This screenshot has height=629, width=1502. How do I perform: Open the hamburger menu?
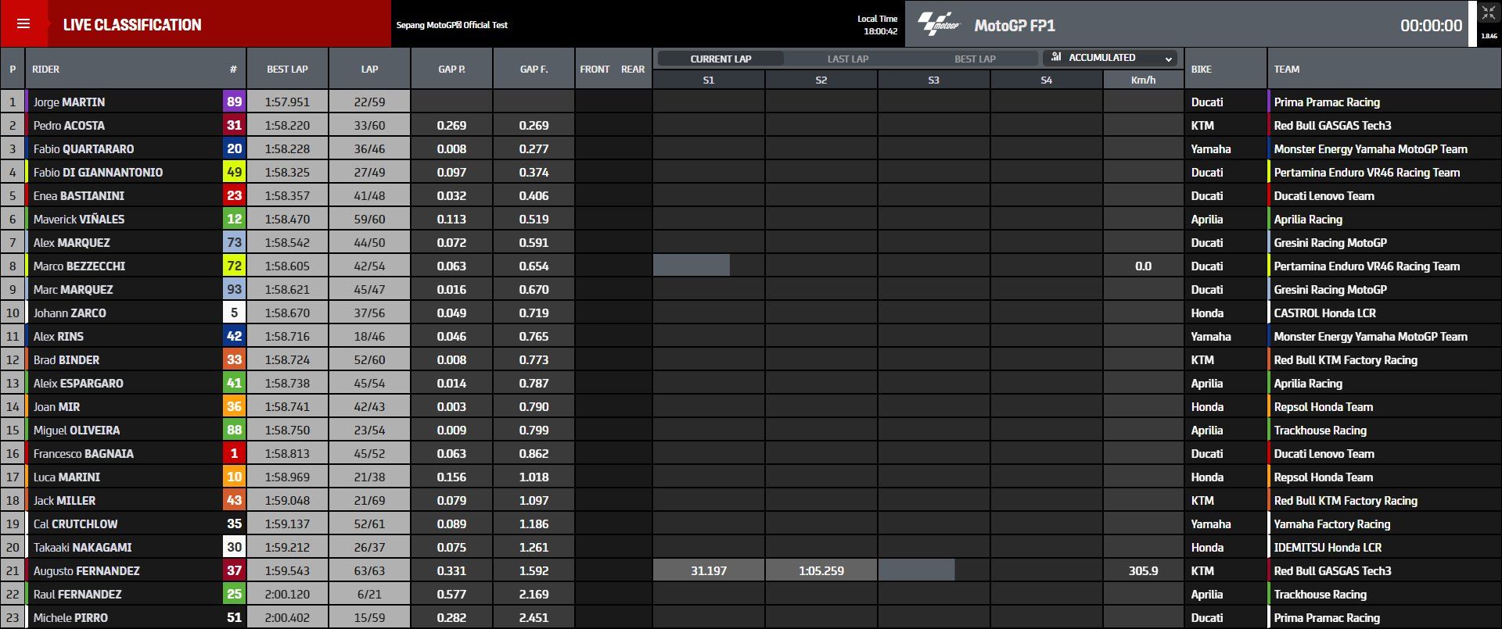(23, 24)
